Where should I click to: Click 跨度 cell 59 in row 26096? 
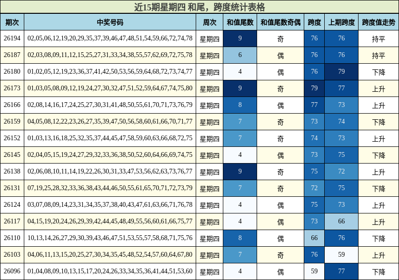314,271
